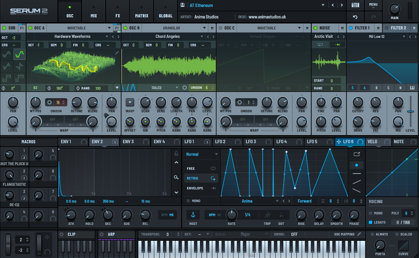Click the lock icon beside the envelope graph
The width and height of the screenshot is (419, 258).
coord(176,153)
